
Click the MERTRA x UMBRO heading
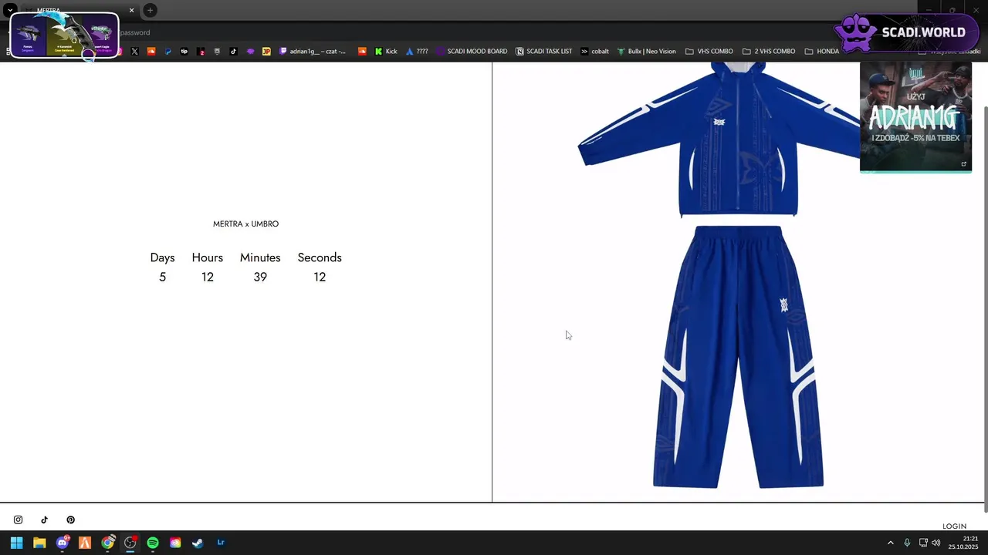[245, 224]
